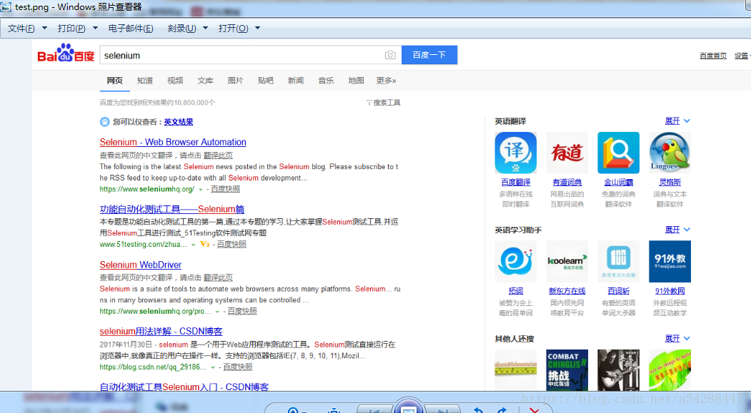Image resolution: width=751 pixels, height=413 pixels.
Task: Click the camera image-search icon in search box
Action: point(390,55)
